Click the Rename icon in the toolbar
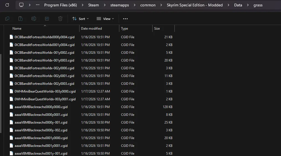The image size is (281, 156). click(x=34, y=19)
